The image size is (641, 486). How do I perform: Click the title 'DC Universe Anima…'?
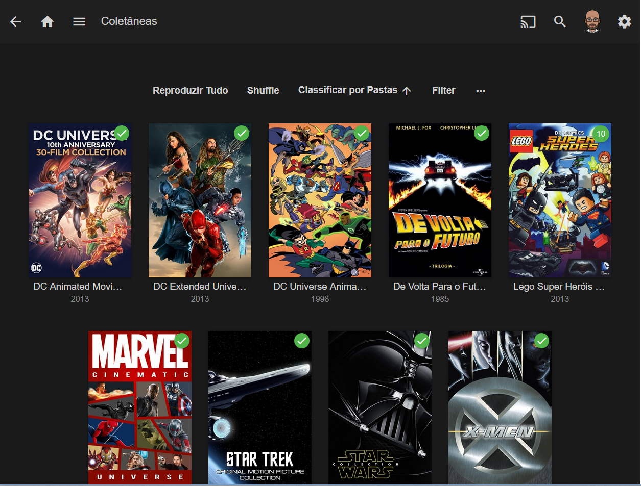320,287
